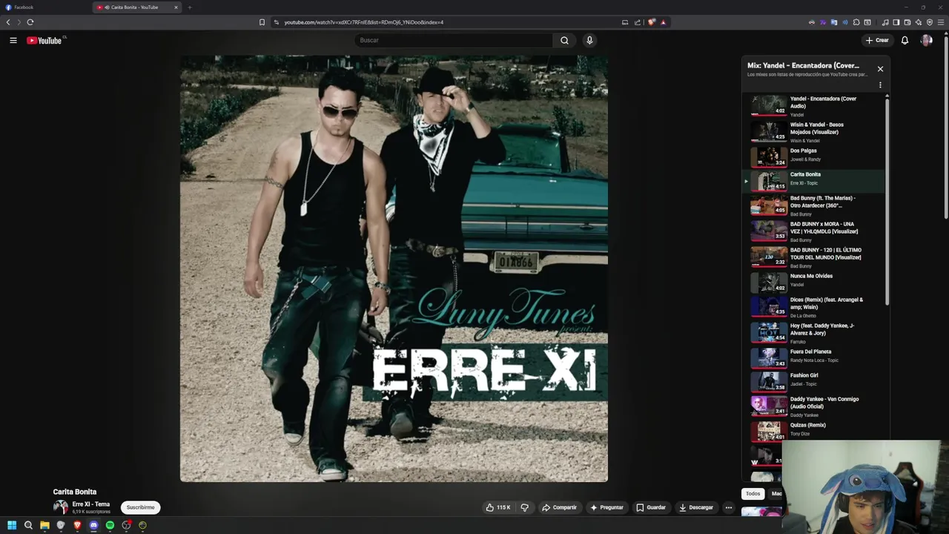Click the playlist panel scrollbar

coord(887,202)
